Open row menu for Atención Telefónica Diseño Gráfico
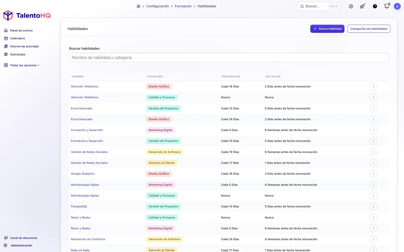The image size is (404, 252). [373, 86]
